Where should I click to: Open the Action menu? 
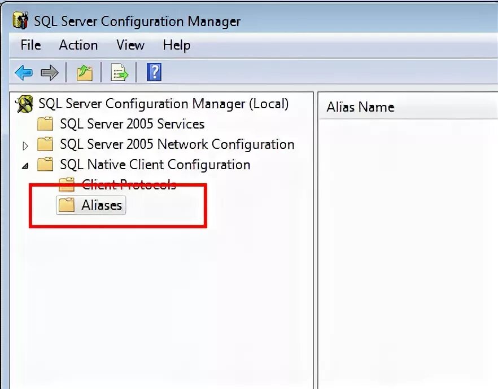tap(78, 45)
